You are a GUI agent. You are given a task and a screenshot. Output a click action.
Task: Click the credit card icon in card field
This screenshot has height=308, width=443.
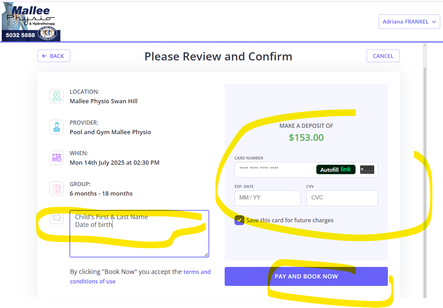click(367, 170)
